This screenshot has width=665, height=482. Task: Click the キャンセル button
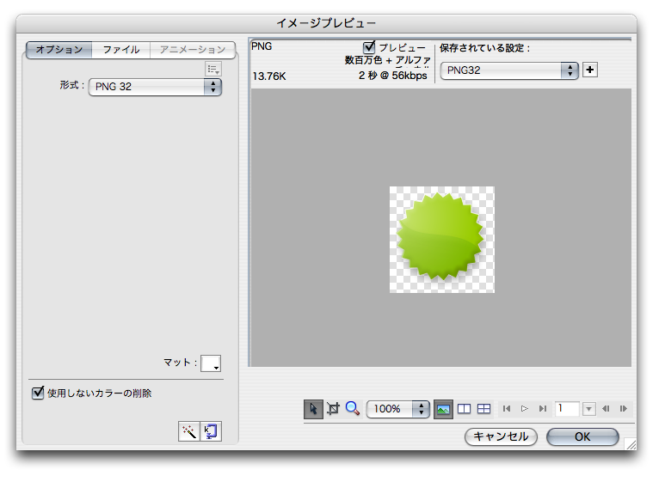[501, 436]
